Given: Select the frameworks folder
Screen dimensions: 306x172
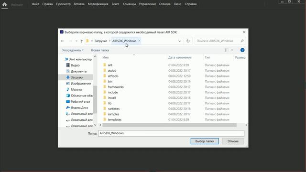Looking at the screenshot, I should 116,87.
